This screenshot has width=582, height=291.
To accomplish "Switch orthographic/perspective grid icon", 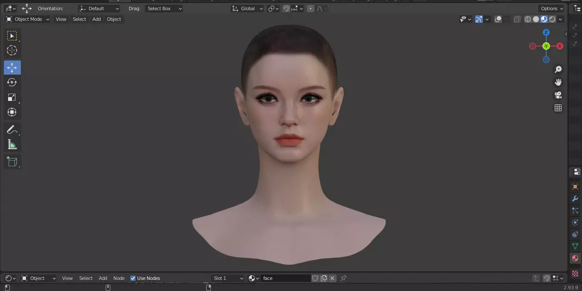I will [x=558, y=108].
